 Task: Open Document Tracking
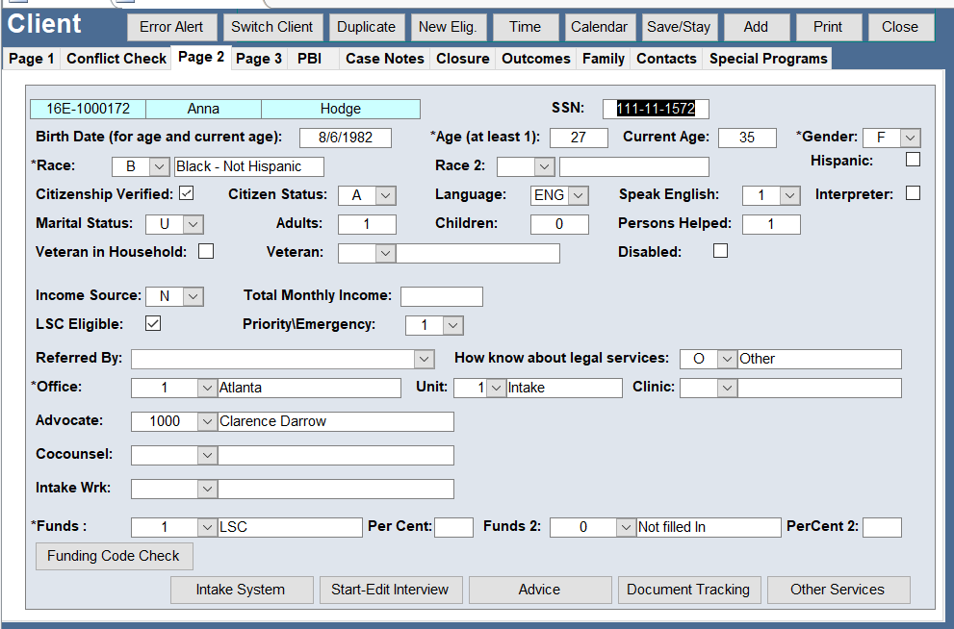(x=688, y=590)
